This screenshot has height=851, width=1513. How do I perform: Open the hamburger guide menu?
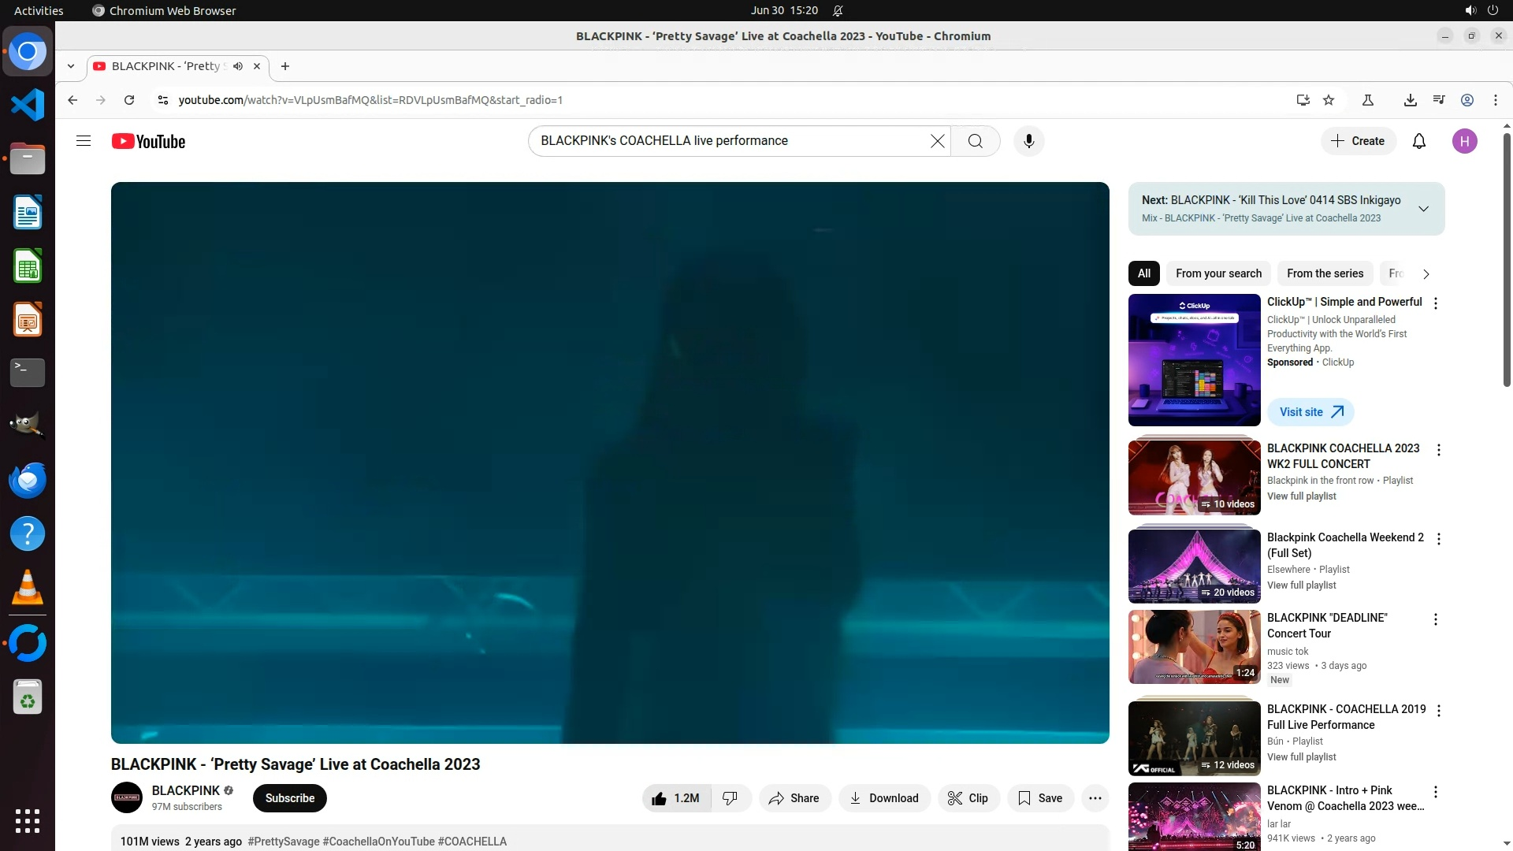(84, 141)
